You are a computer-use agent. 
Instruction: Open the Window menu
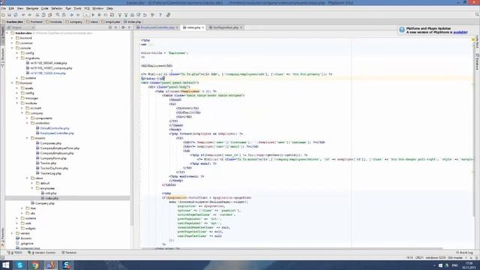coord(98,8)
